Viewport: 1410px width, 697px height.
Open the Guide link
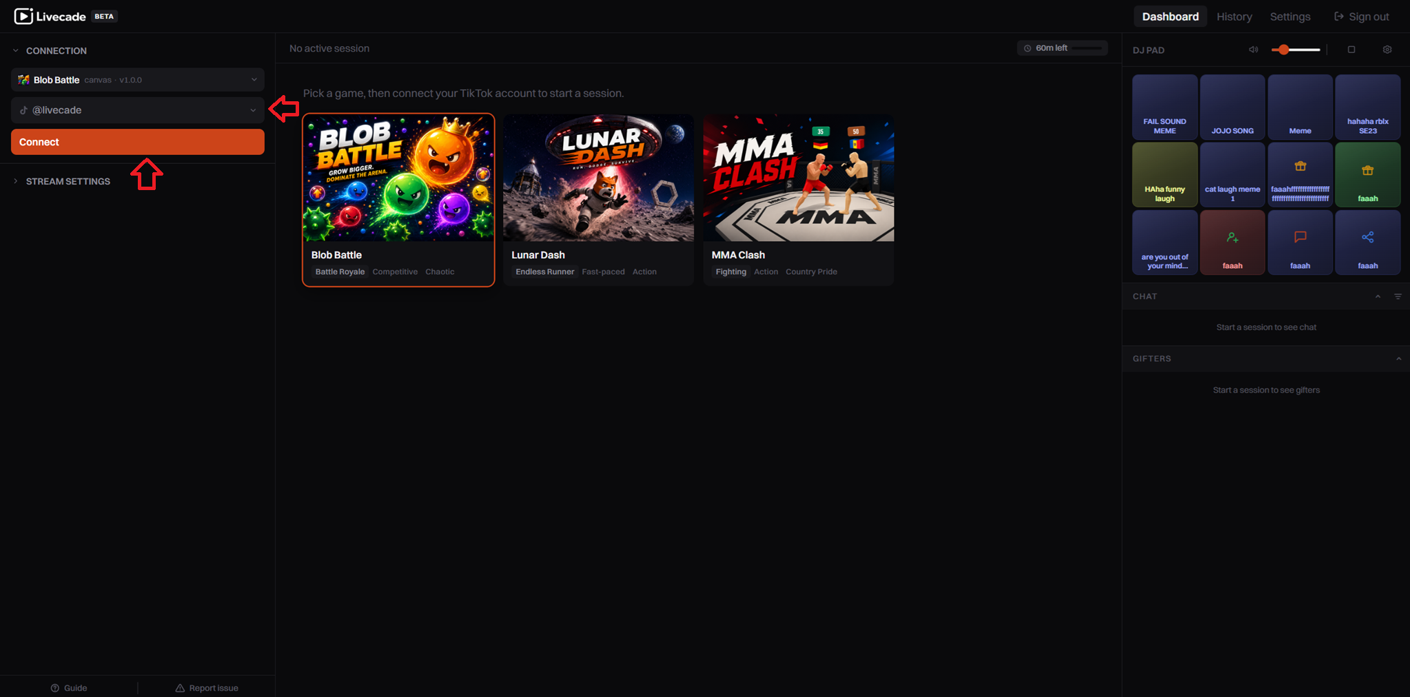tap(69, 688)
